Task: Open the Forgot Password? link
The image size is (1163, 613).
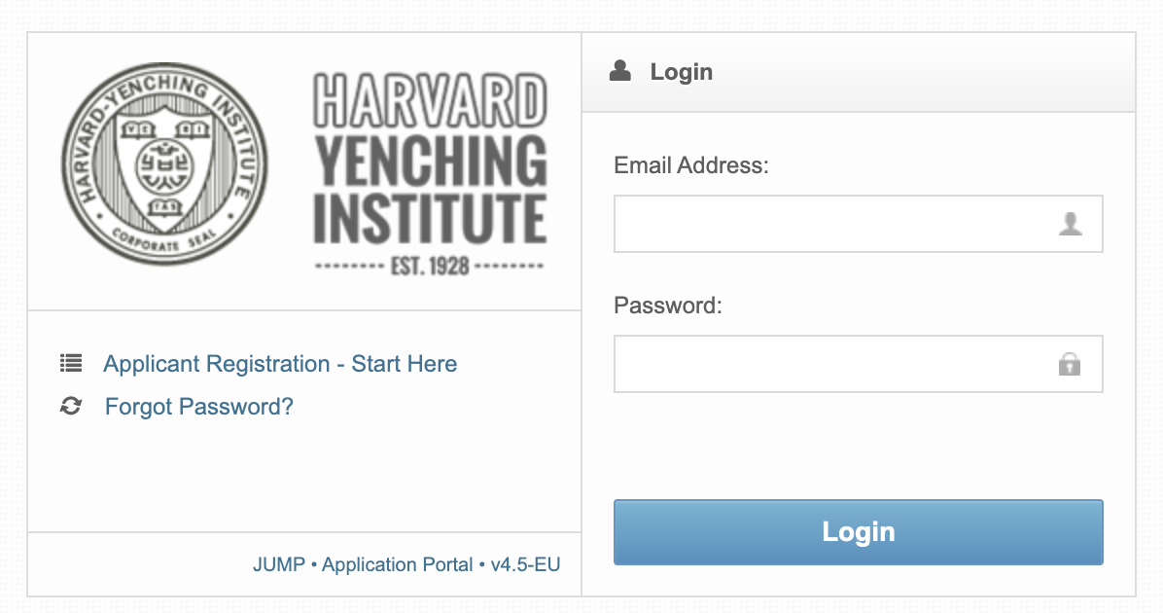Action: [x=198, y=407]
